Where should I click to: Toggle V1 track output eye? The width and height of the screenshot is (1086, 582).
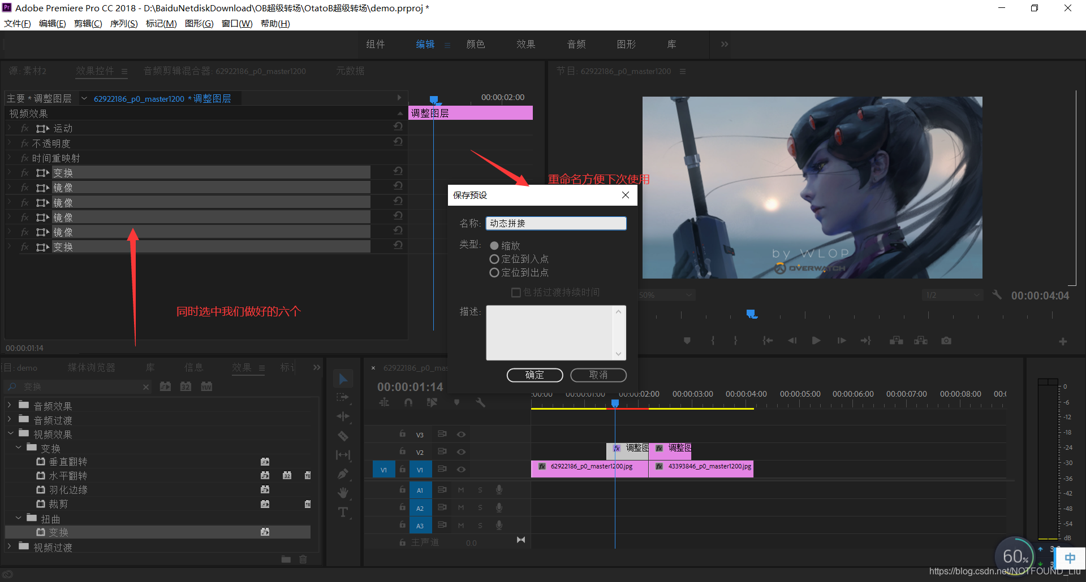point(461,470)
